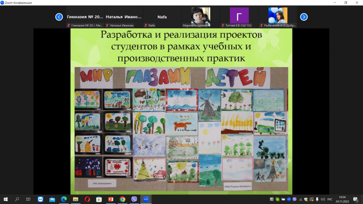Select Гимназия № 20 participant tile

85,17
